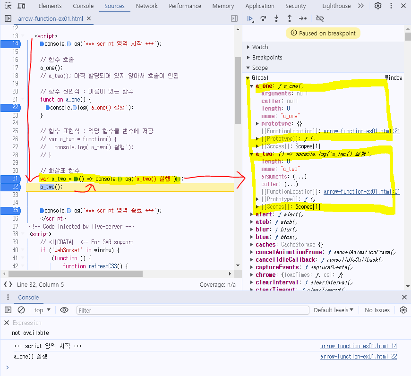
Task: Toggle the file navigator sidebar icon
Action: point(8,18)
